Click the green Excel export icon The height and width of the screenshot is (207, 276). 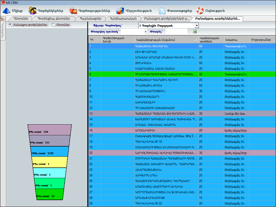click(x=195, y=31)
